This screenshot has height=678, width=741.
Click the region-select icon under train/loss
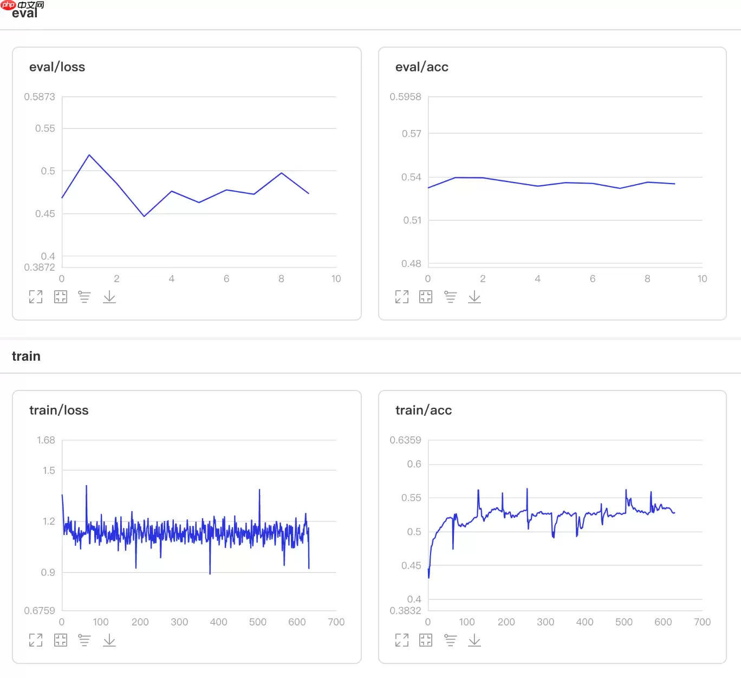click(x=61, y=640)
